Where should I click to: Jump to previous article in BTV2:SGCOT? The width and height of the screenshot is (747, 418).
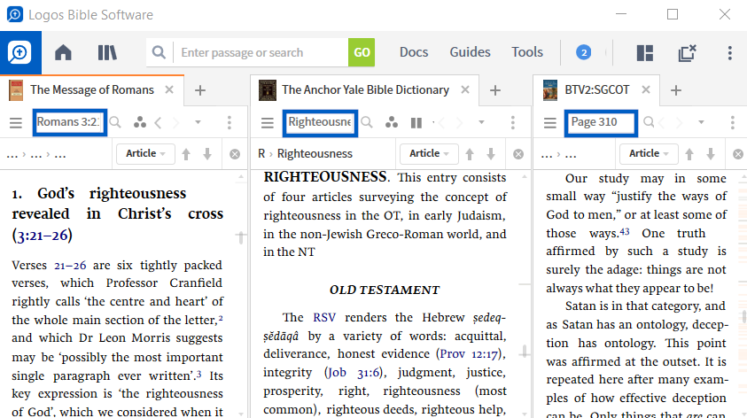[689, 154]
